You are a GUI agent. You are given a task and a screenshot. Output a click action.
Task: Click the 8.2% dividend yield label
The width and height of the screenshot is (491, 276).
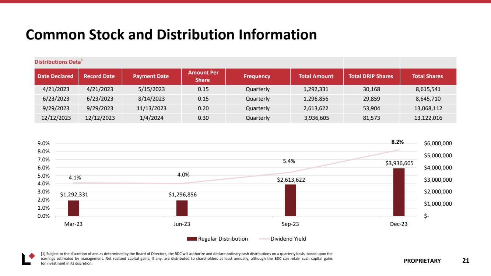(x=397, y=142)
